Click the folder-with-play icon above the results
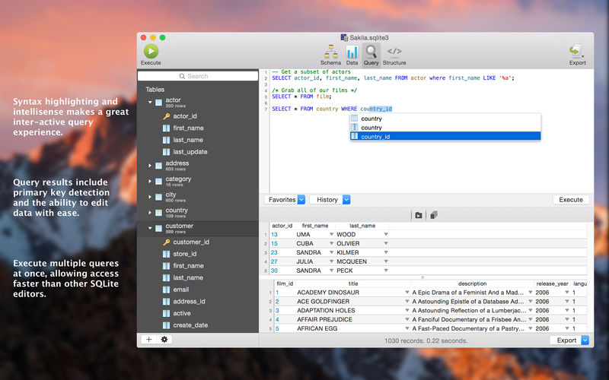Viewport: 609px width, 380px height. pos(418,215)
